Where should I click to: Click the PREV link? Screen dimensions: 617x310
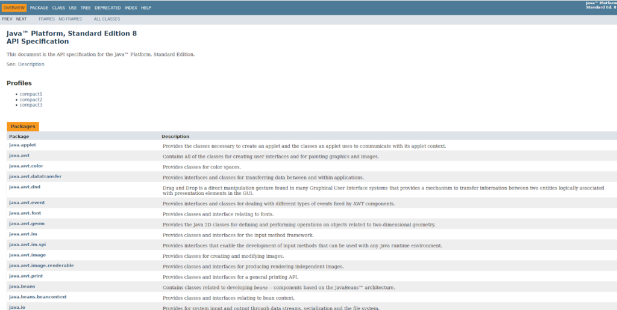(x=7, y=19)
